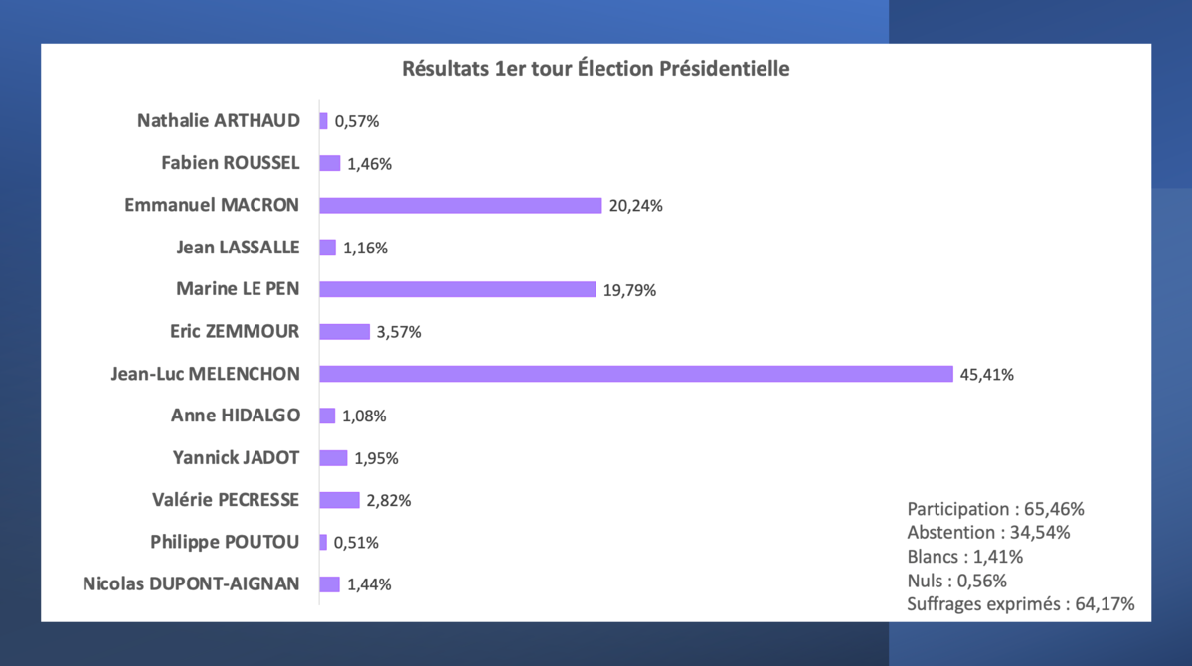Image resolution: width=1192 pixels, height=666 pixels.
Task: Click the 'Suffrages exprimés : 64,17%' text
Action: point(1021,604)
